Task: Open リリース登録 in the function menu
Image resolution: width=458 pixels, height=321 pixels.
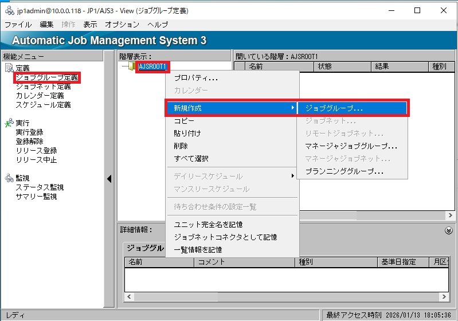Action: click(37, 150)
